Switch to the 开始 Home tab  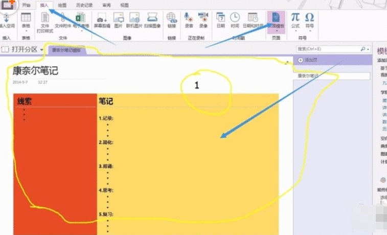(x=26, y=5)
